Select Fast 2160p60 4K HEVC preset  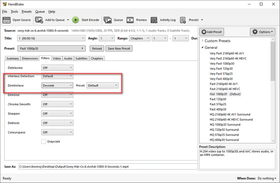tap(225, 89)
